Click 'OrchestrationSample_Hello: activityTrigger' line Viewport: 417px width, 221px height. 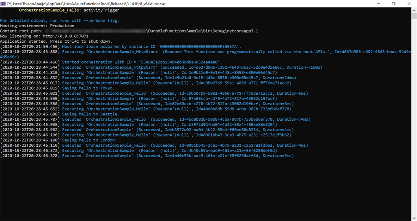(69, 10)
